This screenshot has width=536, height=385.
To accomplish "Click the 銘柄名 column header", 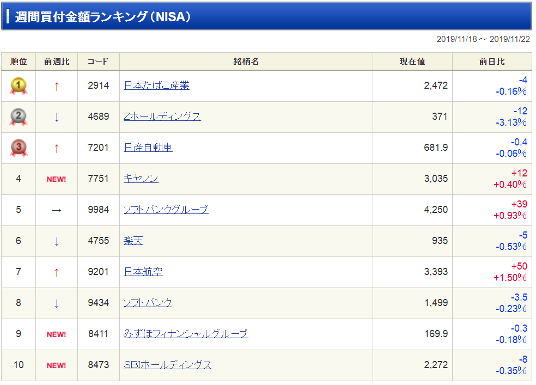I will (246, 62).
